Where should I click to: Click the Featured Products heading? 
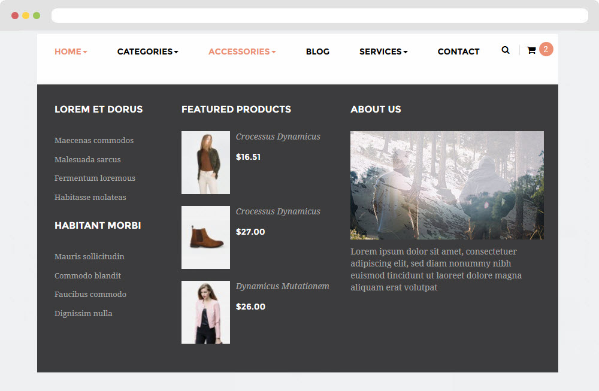236,109
